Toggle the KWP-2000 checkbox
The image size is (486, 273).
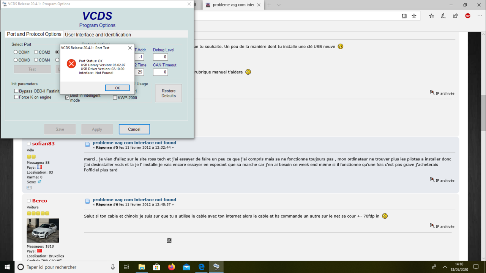(115, 98)
